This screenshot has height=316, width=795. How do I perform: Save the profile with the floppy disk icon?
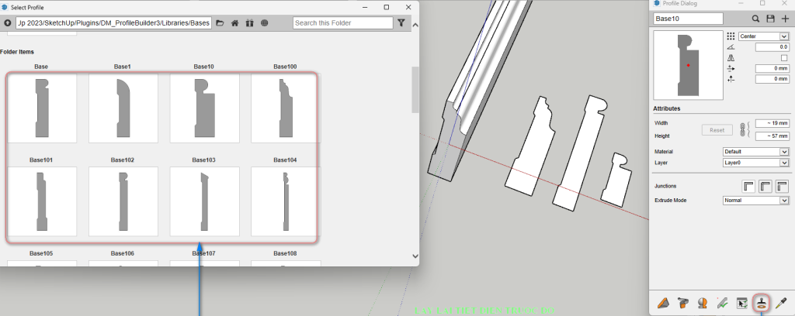coord(770,19)
